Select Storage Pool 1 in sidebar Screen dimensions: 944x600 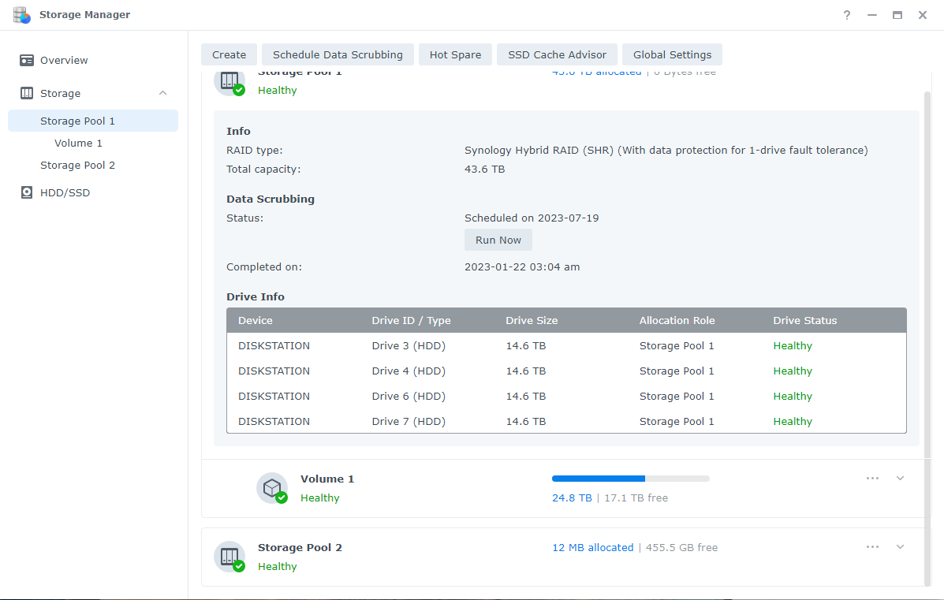coord(93,121)
